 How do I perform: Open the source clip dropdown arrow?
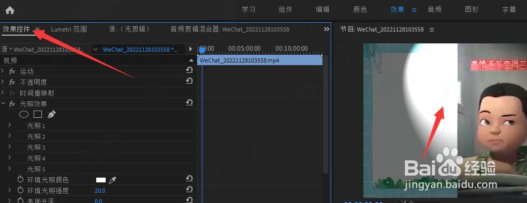click(95, 49)
